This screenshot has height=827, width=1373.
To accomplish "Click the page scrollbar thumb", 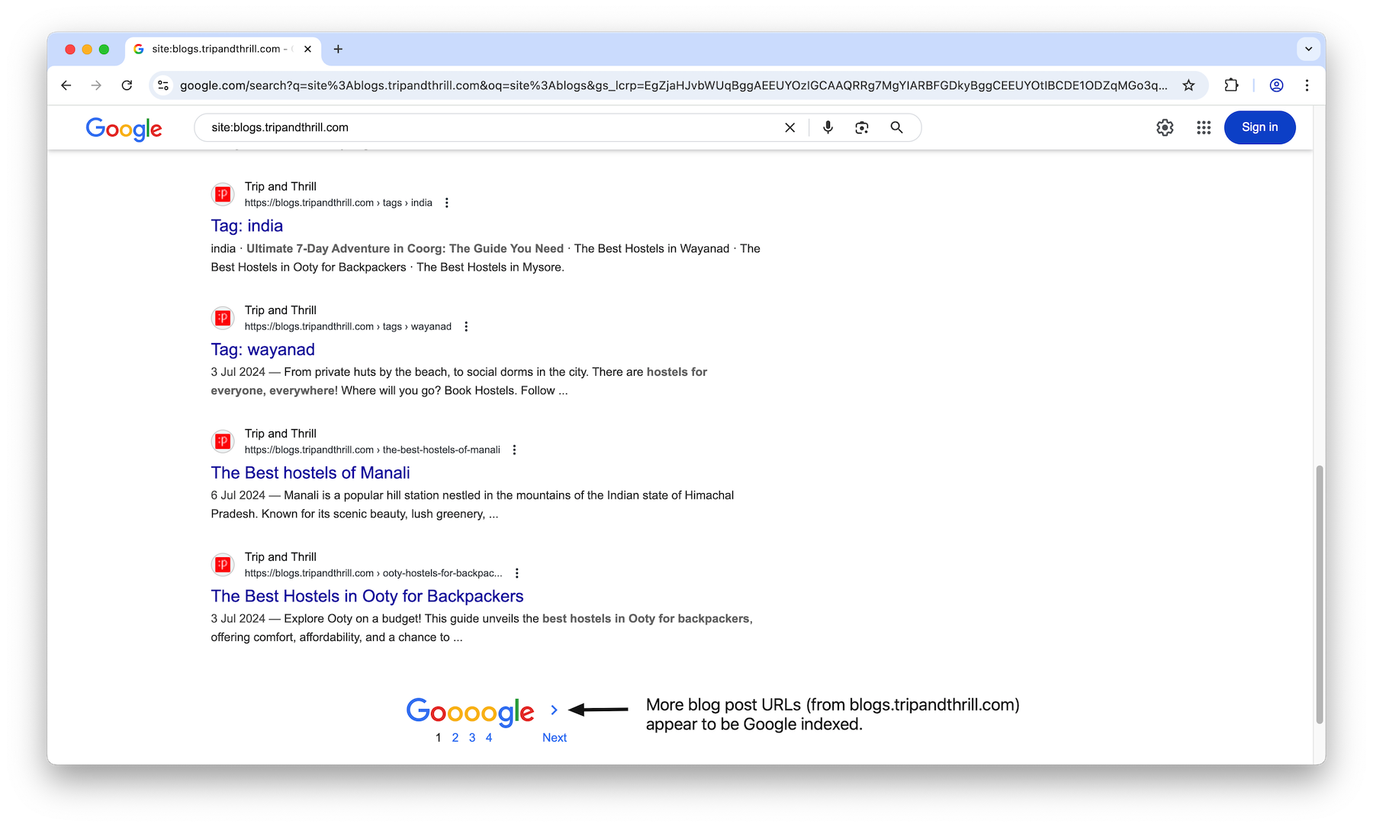I will point(1320,595).
